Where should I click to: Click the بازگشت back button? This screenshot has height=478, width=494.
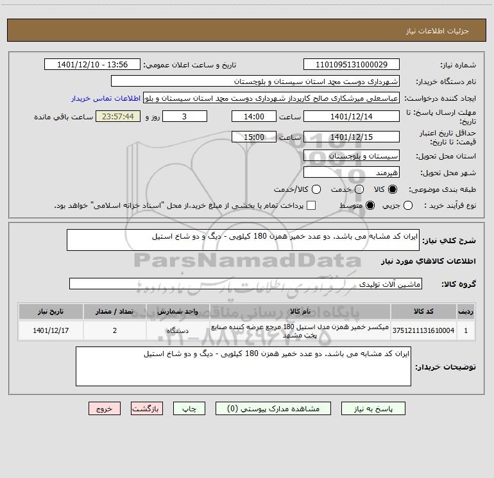pyautogui.click(x=147, y=409)
